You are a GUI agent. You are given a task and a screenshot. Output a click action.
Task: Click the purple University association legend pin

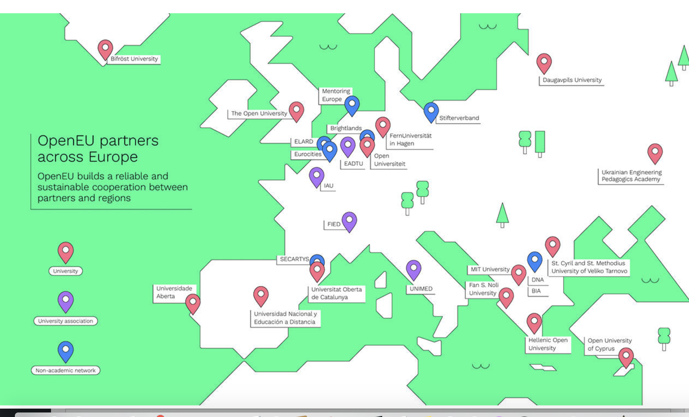(x=66, y=302)
